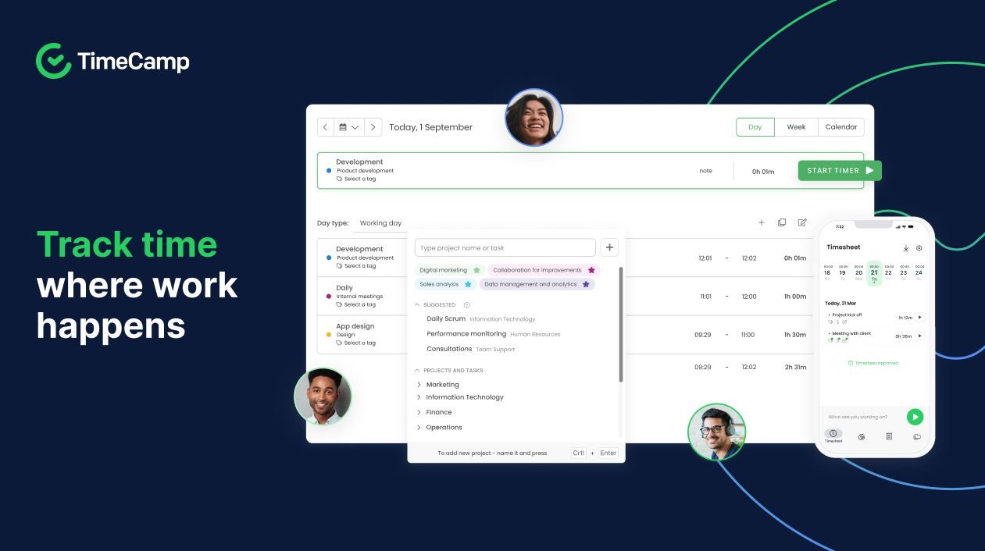Click purple color dot on Daily entry
Viewport: 985px width, 551px height.
point(329,297)
